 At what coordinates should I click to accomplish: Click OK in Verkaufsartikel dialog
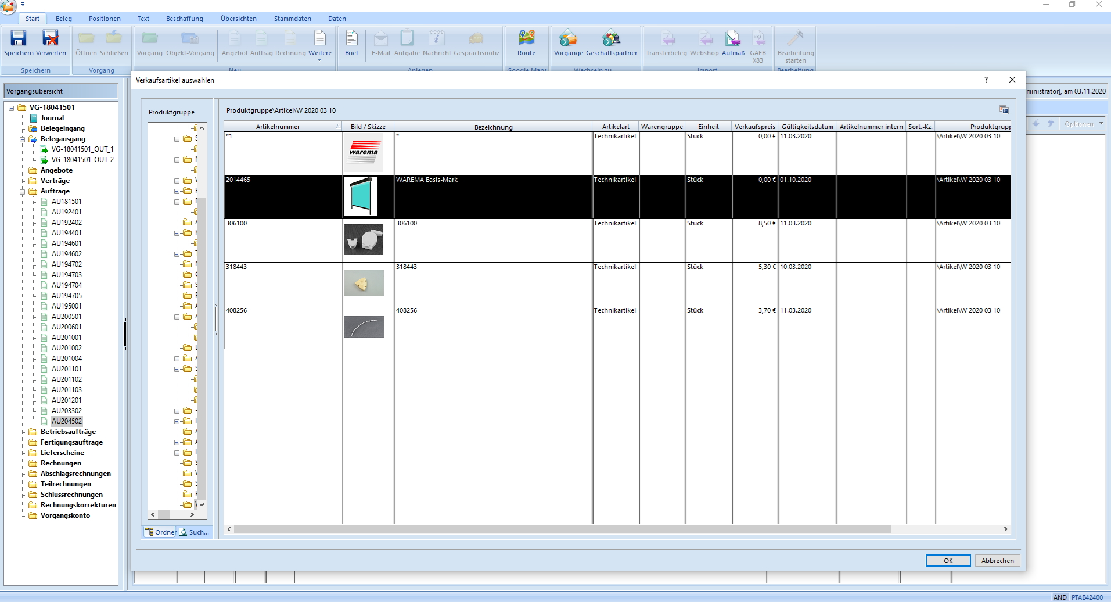tap(948, 561)
